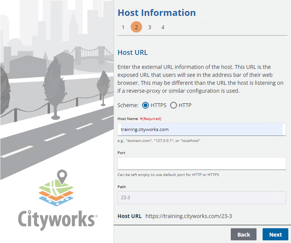This screenshot has width=291, height=243.
Task: Select the HTTP scheme radio button
Action: pos(174,105)
